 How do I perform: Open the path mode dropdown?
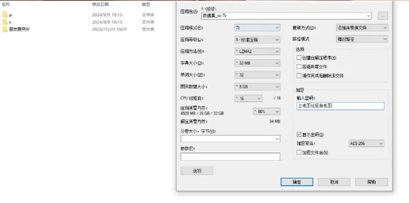click(362, 39)
